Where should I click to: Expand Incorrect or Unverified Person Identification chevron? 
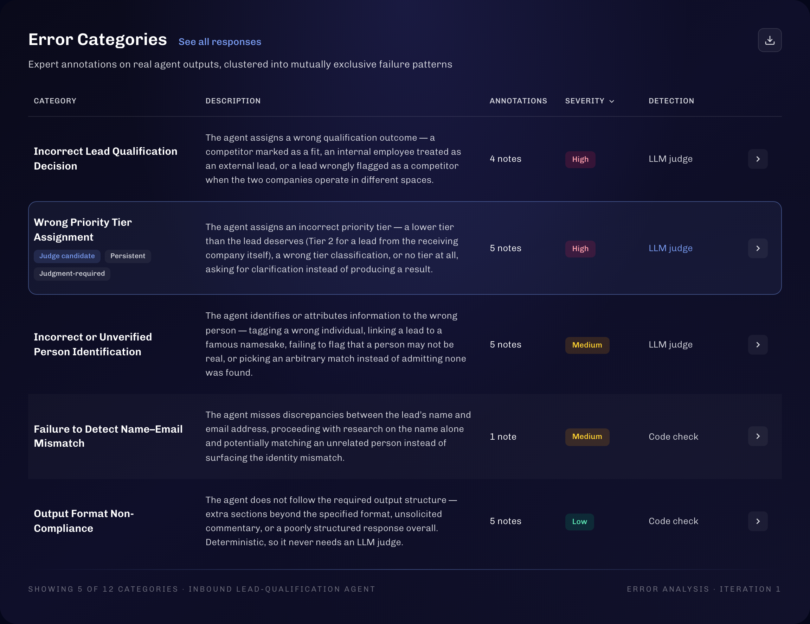point(758,345)
